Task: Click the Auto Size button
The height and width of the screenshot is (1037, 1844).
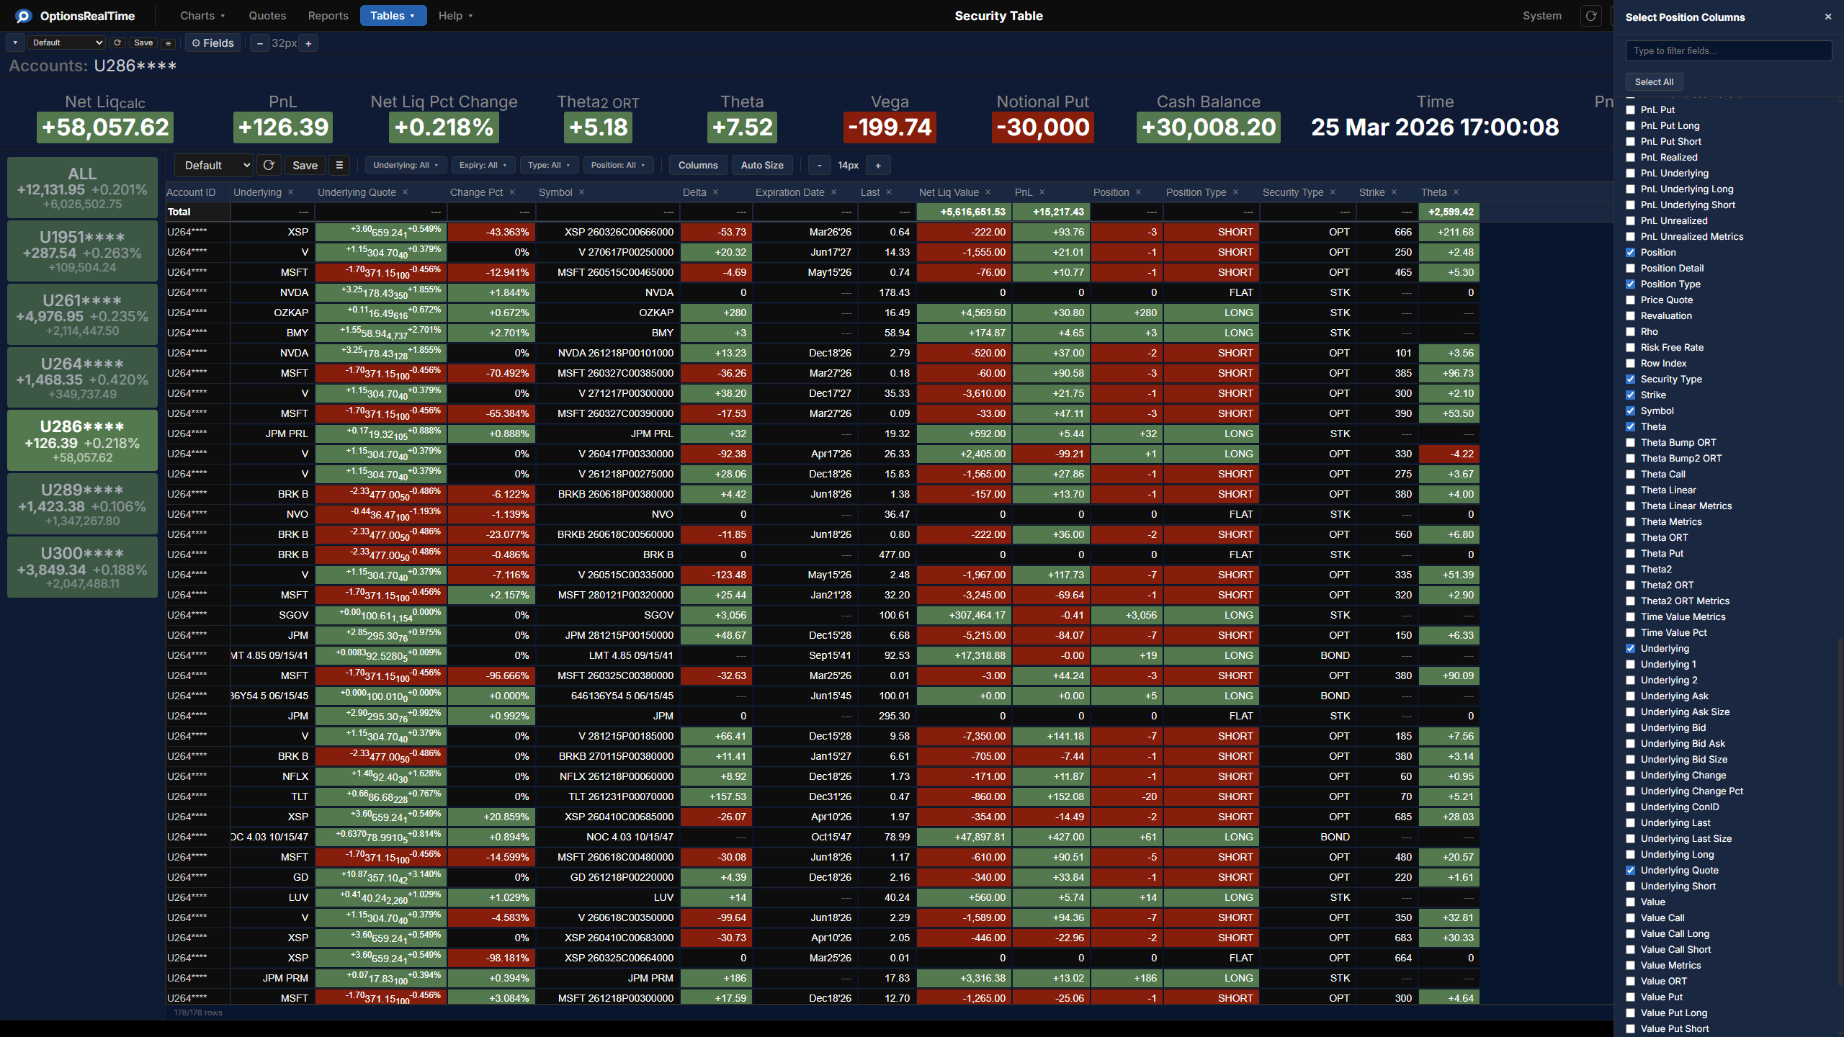Action: 761,165
